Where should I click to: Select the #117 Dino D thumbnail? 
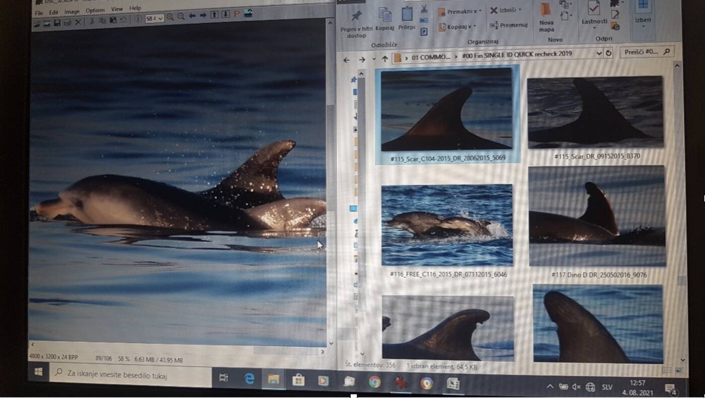coord(597,216)
